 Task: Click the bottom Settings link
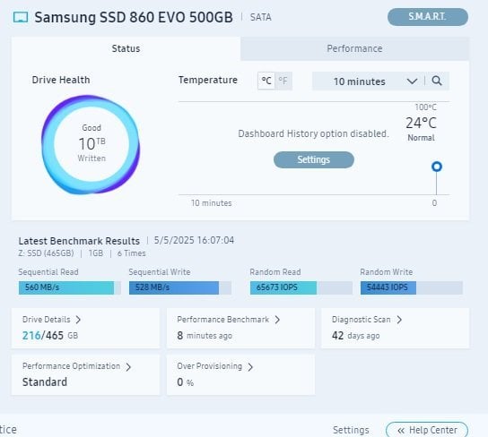(x=351, y=430)
